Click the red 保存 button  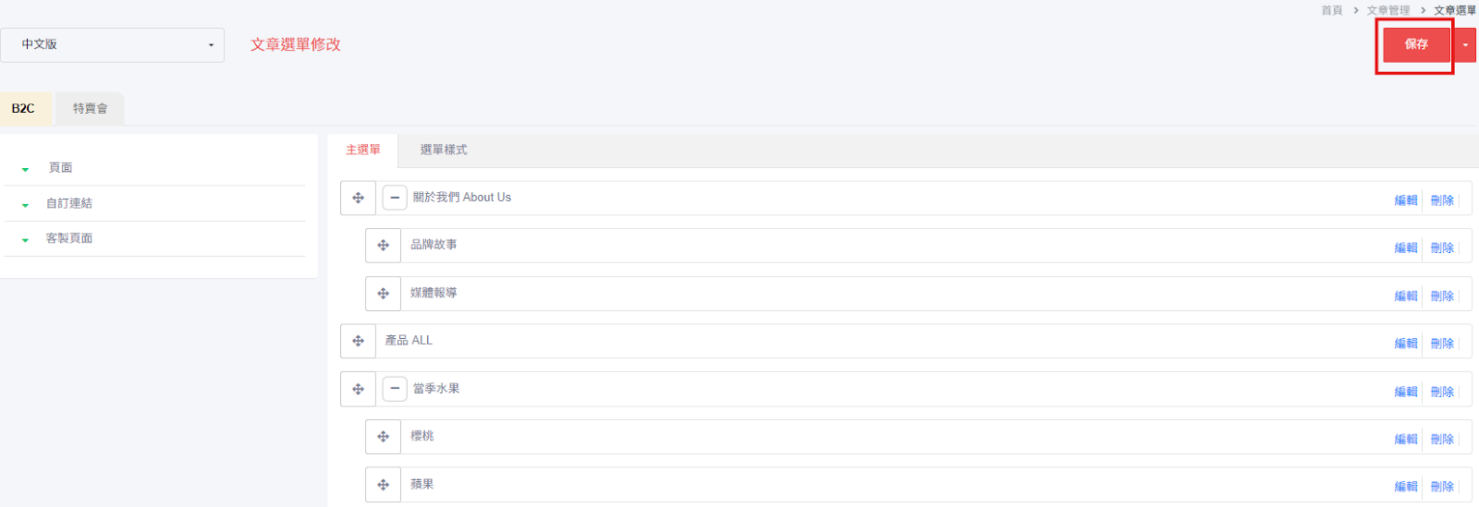[x=1416, y=44]
